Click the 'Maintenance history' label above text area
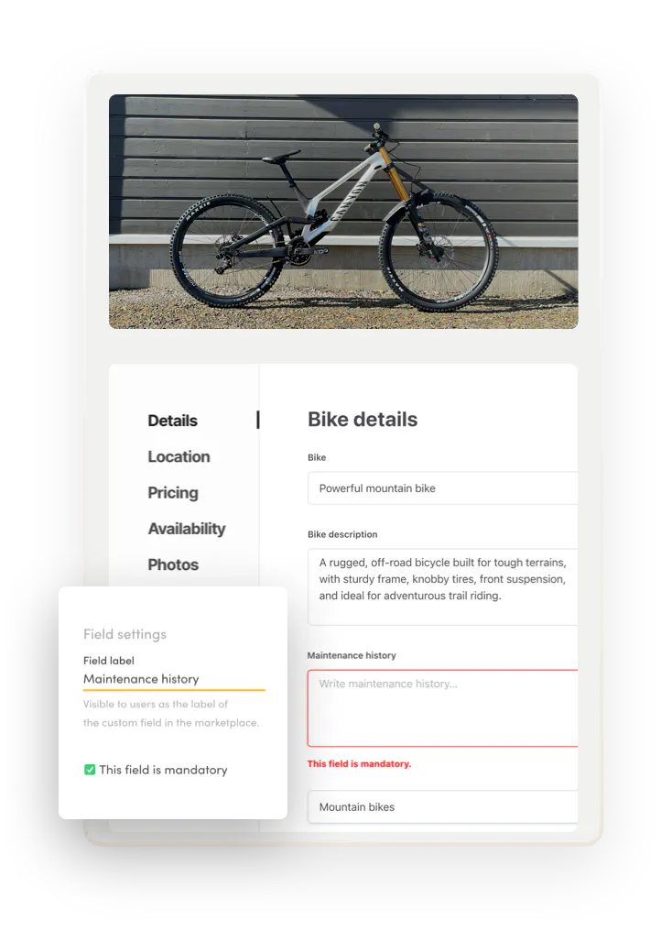 pyautogui.click(x=352, y=655)
